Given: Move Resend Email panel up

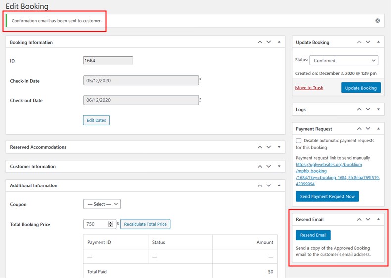Looking at the screenshot, I should coord(359,219).
